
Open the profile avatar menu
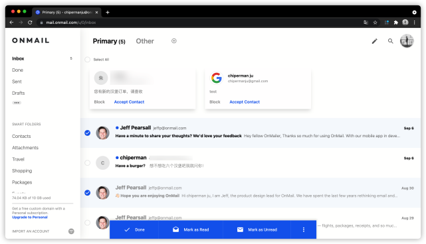[x=407, y=41]
